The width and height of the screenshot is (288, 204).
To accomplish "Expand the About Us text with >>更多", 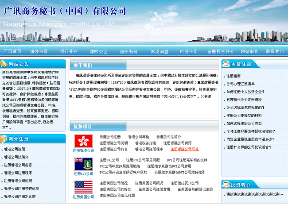I will (206, 96).
